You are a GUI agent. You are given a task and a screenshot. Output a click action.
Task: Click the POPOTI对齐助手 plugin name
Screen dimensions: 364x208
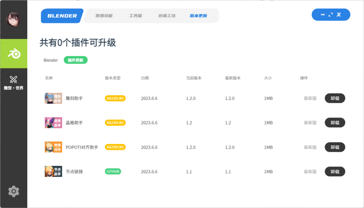[x=82, y=147]
